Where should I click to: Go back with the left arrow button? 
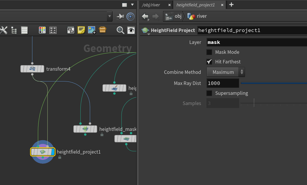point(145,16)
